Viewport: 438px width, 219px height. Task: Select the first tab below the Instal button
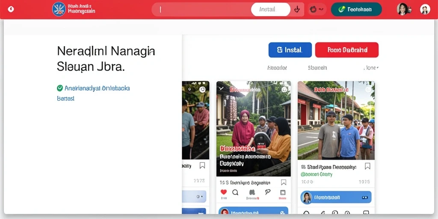tap(277, 68)
